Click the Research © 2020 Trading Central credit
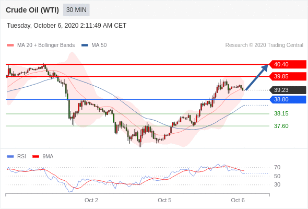Viewport: 308px width, 209px height. point(264,45)
